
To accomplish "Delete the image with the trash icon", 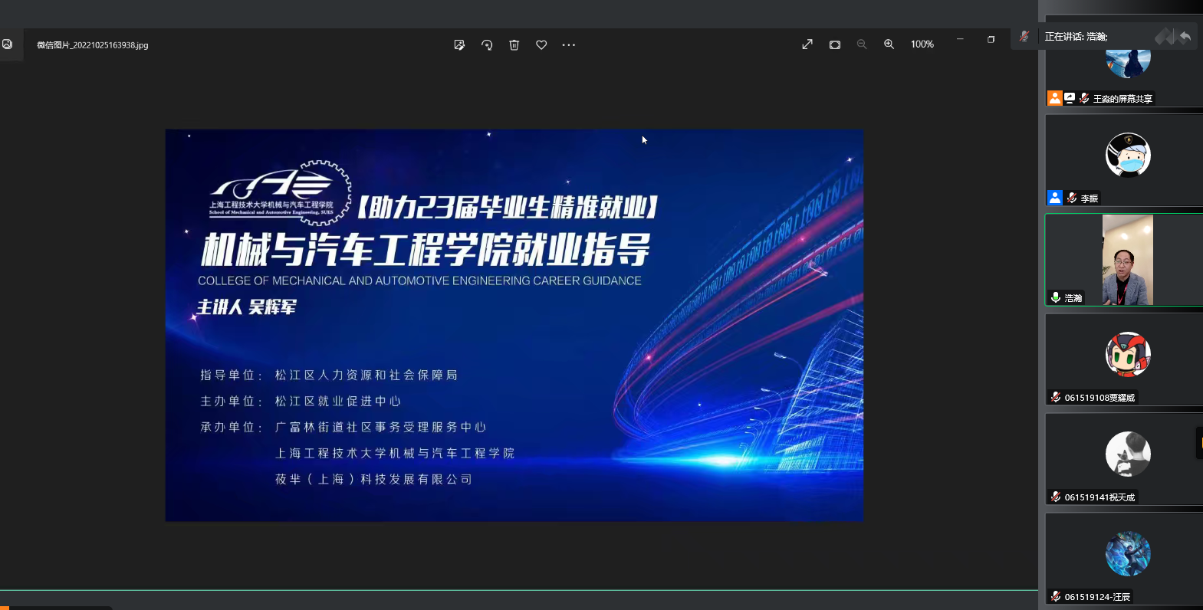I will pyautogui.click(x=514, y=45).
